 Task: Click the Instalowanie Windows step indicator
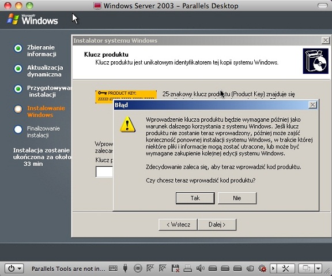18,109
